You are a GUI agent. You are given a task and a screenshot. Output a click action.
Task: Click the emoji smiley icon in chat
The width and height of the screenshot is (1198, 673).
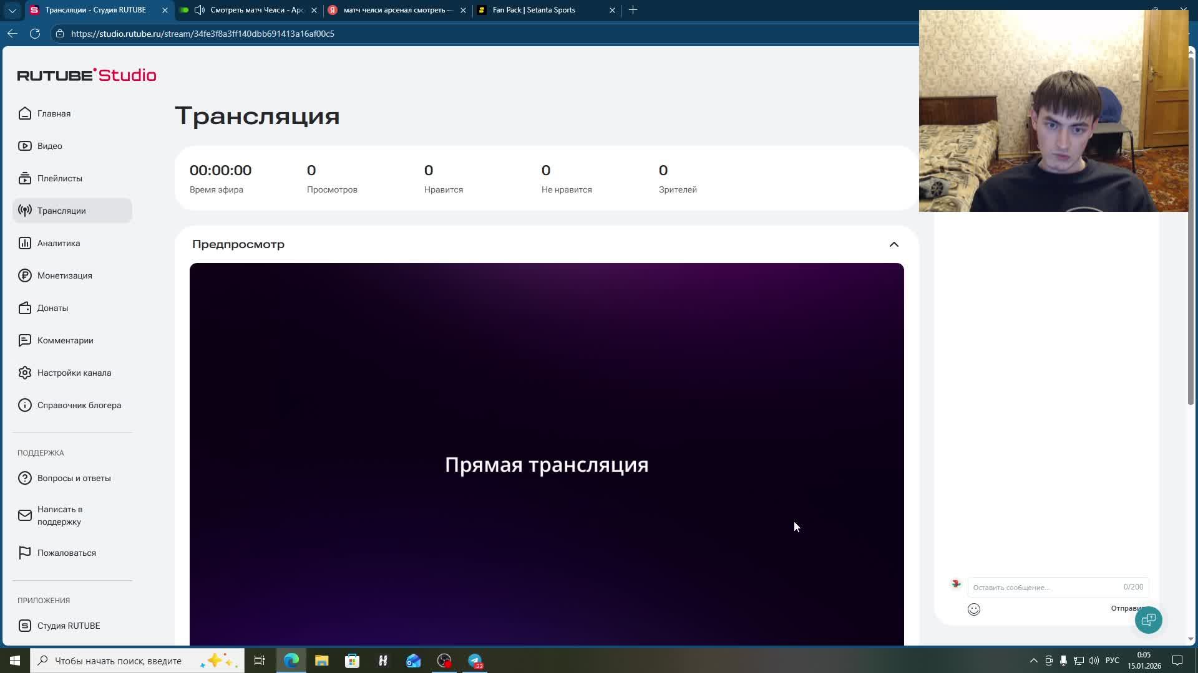pos(973,609)
